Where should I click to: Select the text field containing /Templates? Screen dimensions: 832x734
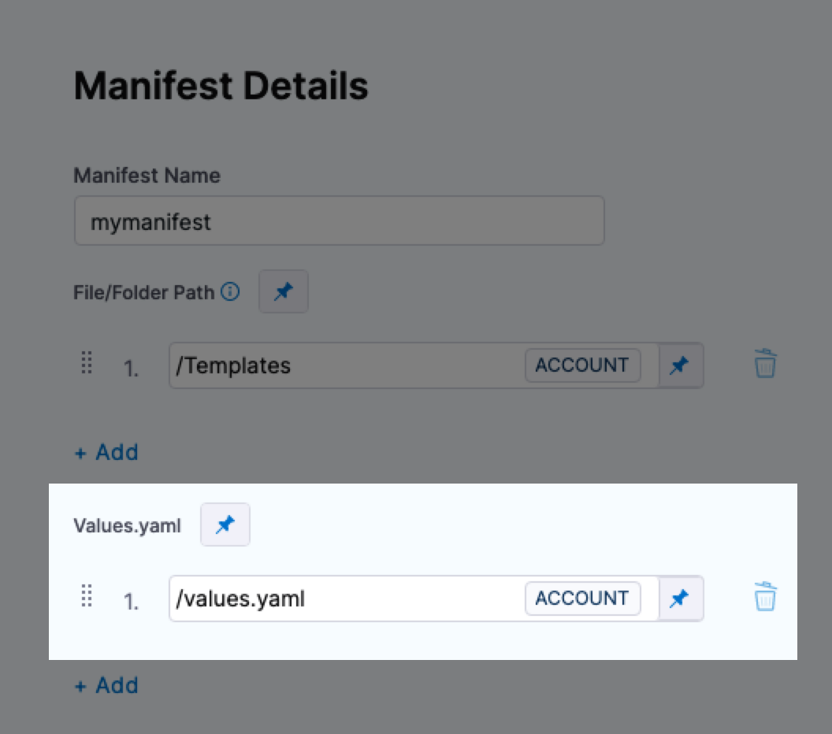(x=339, y=365)
